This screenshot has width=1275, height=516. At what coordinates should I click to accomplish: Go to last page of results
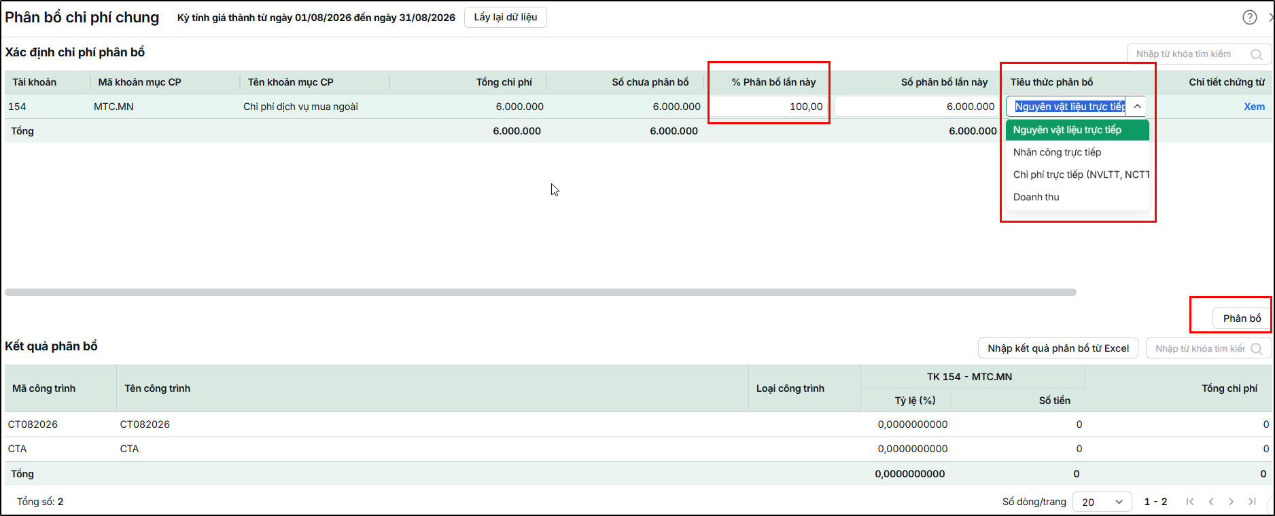[x=1252, y=502]
